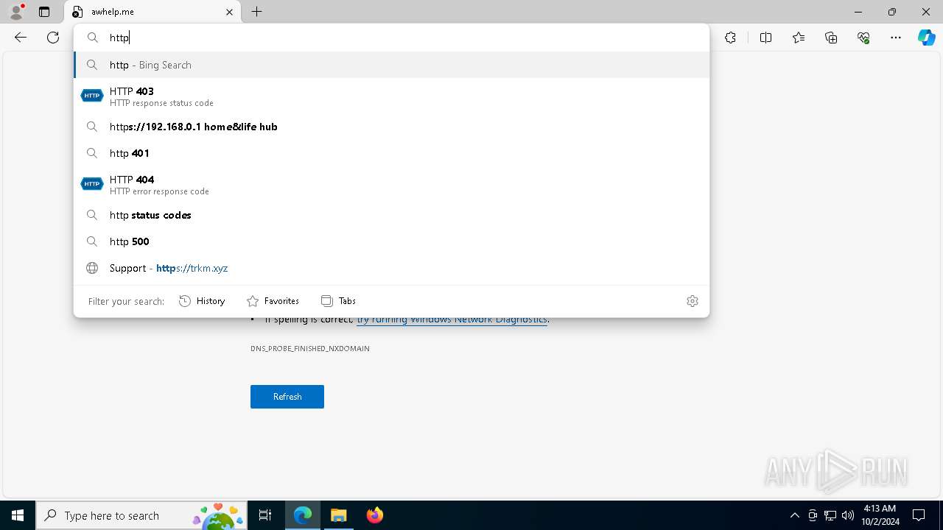The width and height of the screenshot is (943, 530).
Task: Open File Explorer from taskbar
Action: point(339,515)
